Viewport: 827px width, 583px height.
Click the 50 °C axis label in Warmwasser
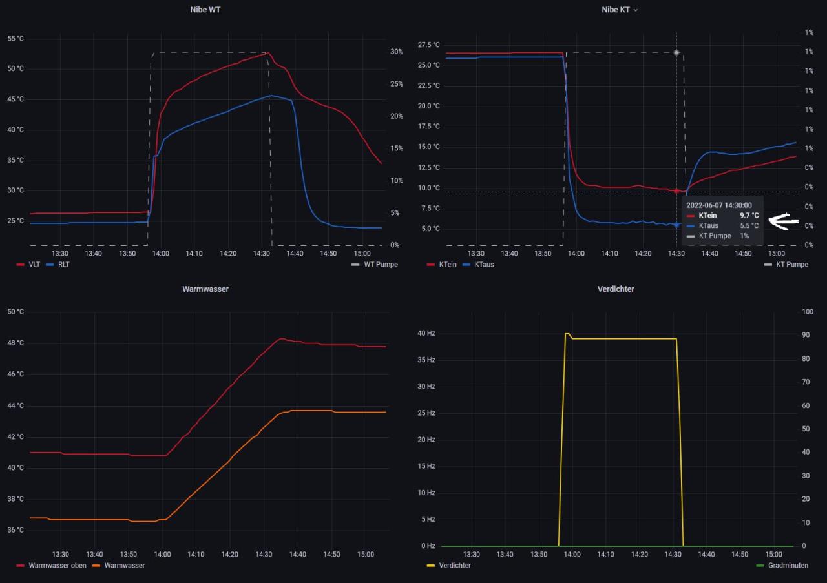coord(16,312)
